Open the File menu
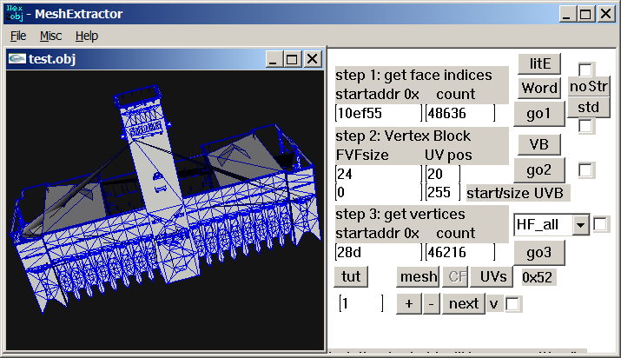Viewport: 621px width, 358px height. click(18, 36)
